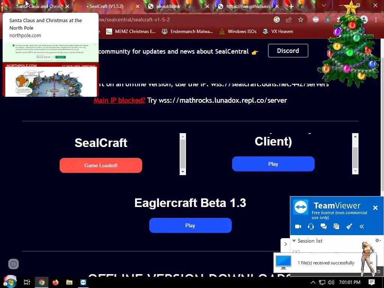Switch to Santa Claus and Christmas tab
Viewport: 384px width, 288px height.
pos(38,6)
